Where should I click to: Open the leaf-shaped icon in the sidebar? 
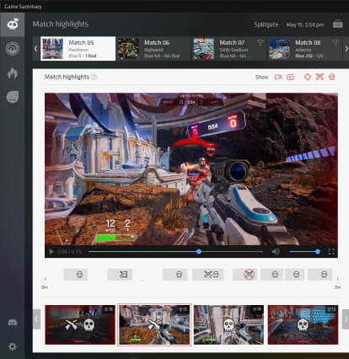point(13,97)
